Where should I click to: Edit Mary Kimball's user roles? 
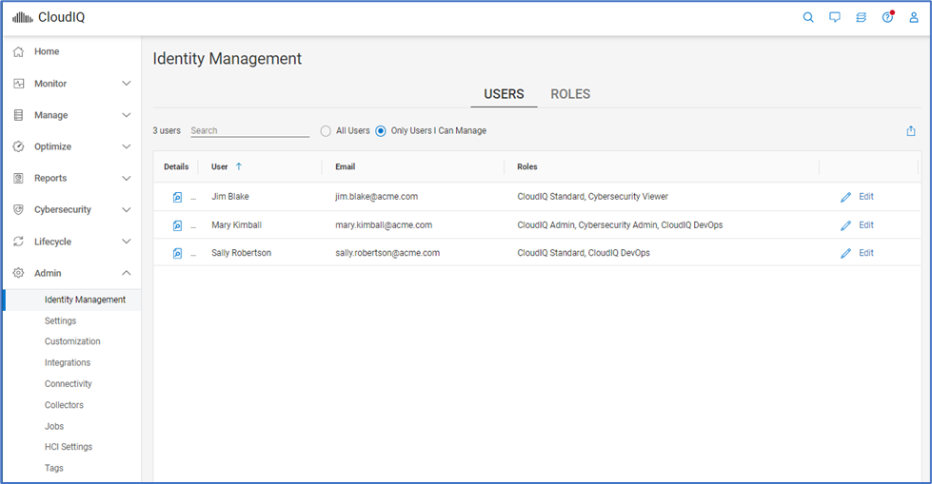(x=857, y=225)
